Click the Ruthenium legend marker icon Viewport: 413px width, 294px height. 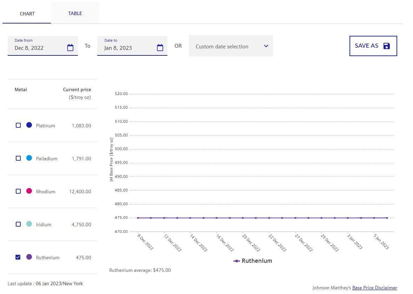237,261
